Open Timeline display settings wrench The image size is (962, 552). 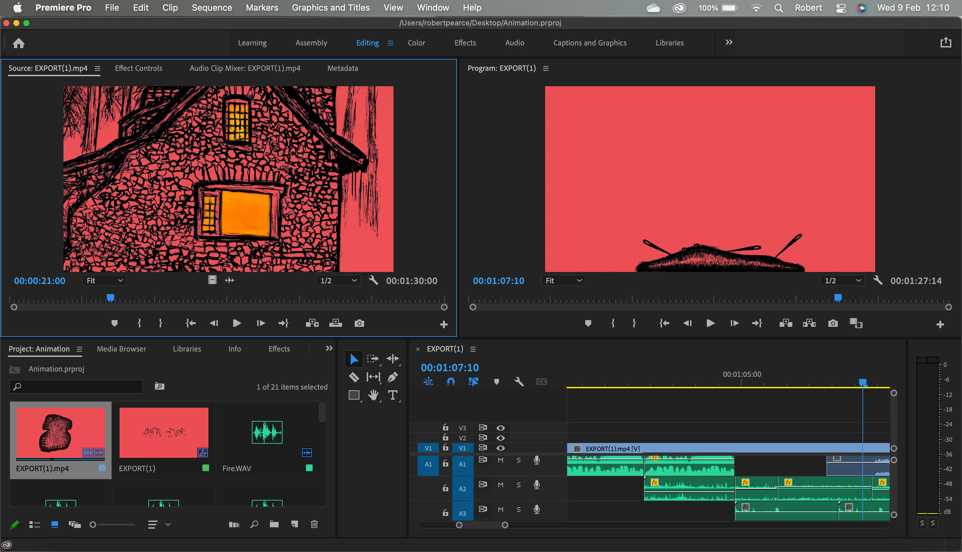[x=519, y=382]
